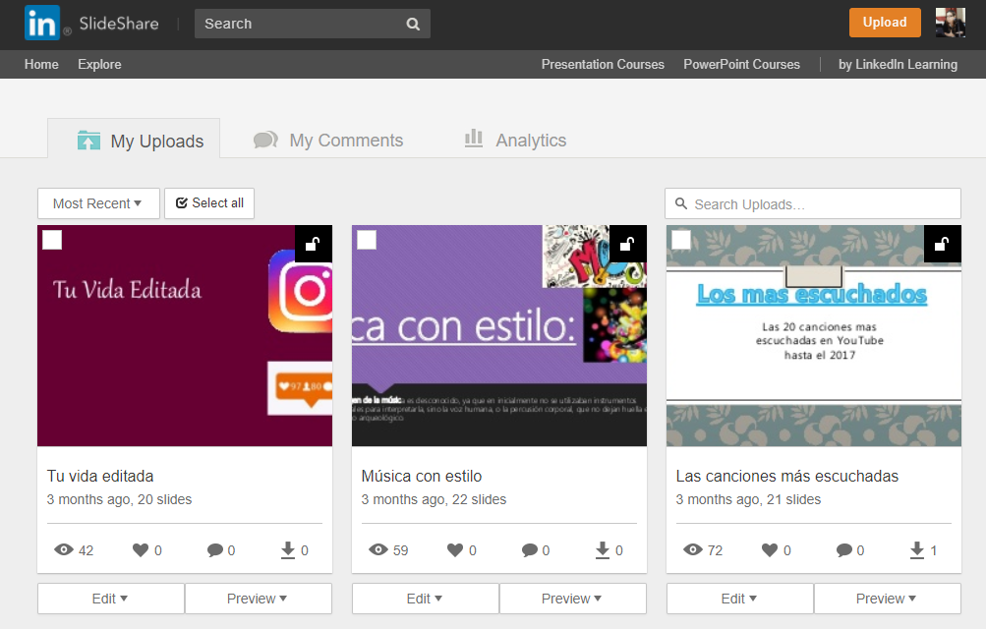Click the magnifier icon in top search bar
This screenshot has height=629, width=986.
click(413, 24)
